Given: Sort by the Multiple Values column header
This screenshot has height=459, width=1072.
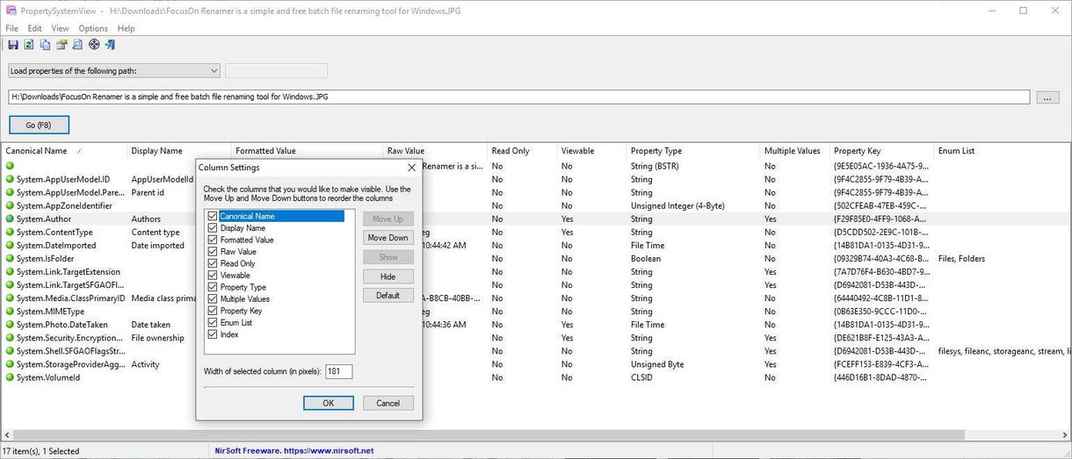Looking at the screenshot, I should click(794, 151).
